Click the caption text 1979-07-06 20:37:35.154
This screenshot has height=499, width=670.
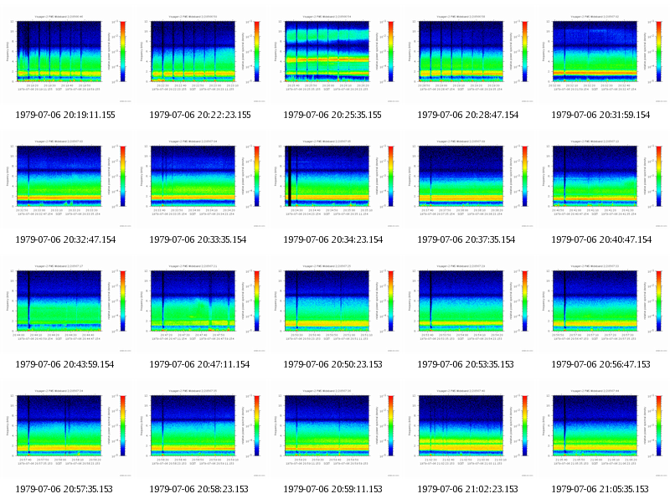click(x=466, y=239)
